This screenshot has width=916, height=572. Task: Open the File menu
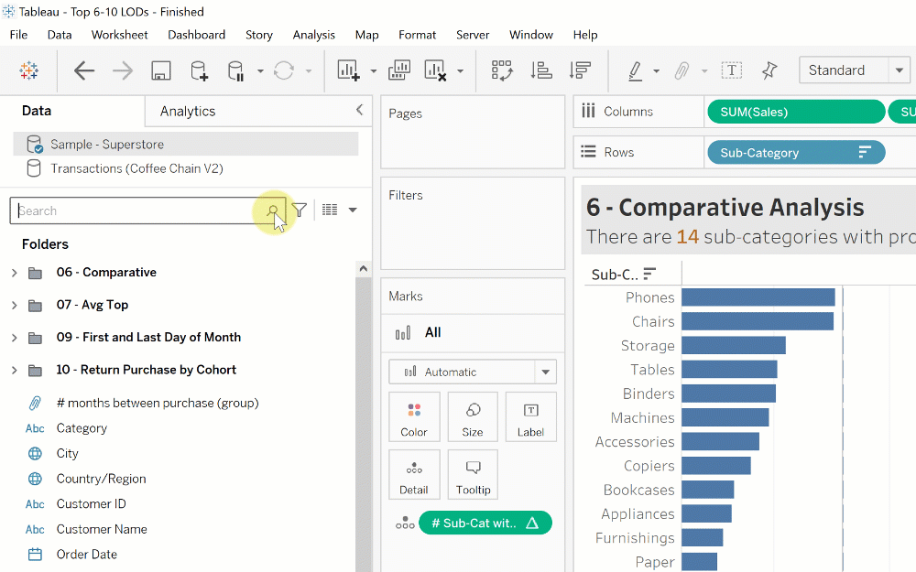[x=18, y=35]
